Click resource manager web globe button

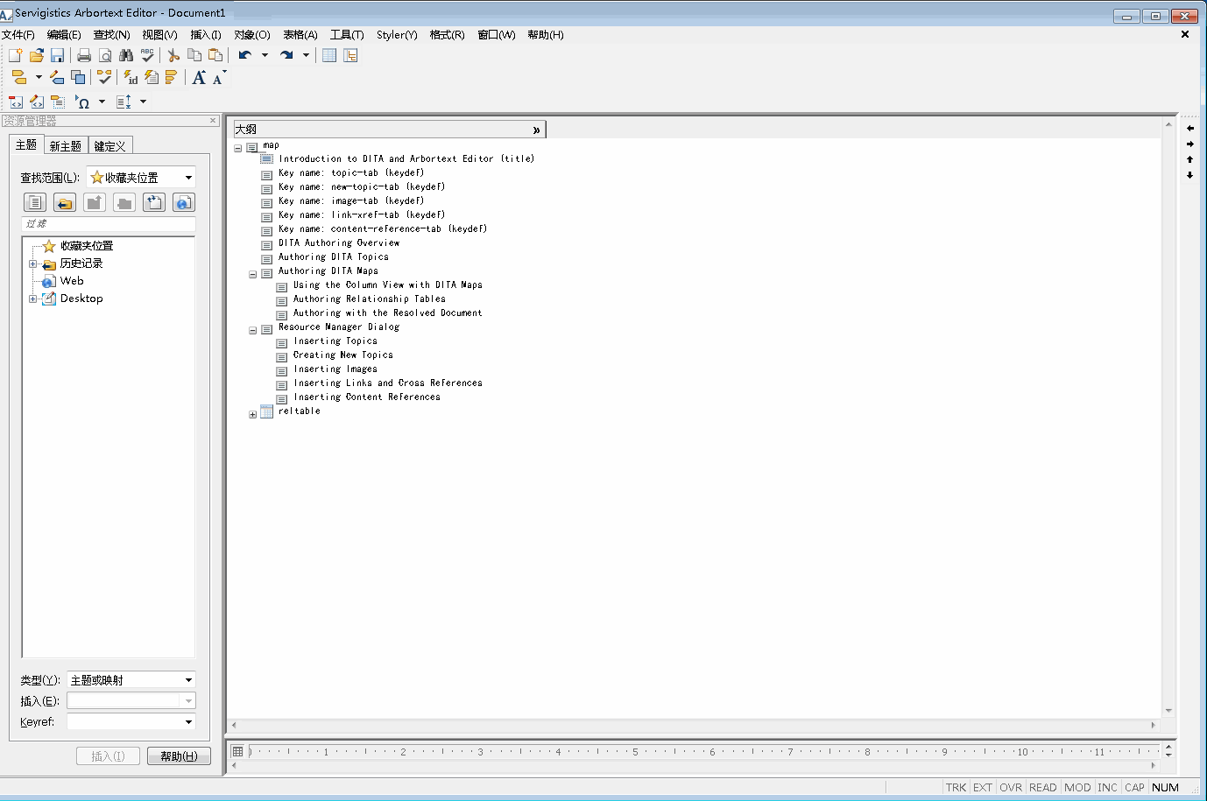pyautogui.click(x=184, y=202)
